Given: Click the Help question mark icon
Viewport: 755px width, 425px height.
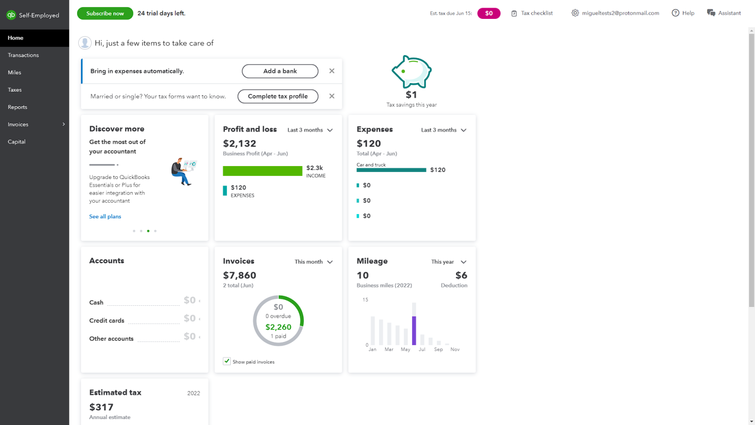Looking at the screenshot, I should (675, 13).
